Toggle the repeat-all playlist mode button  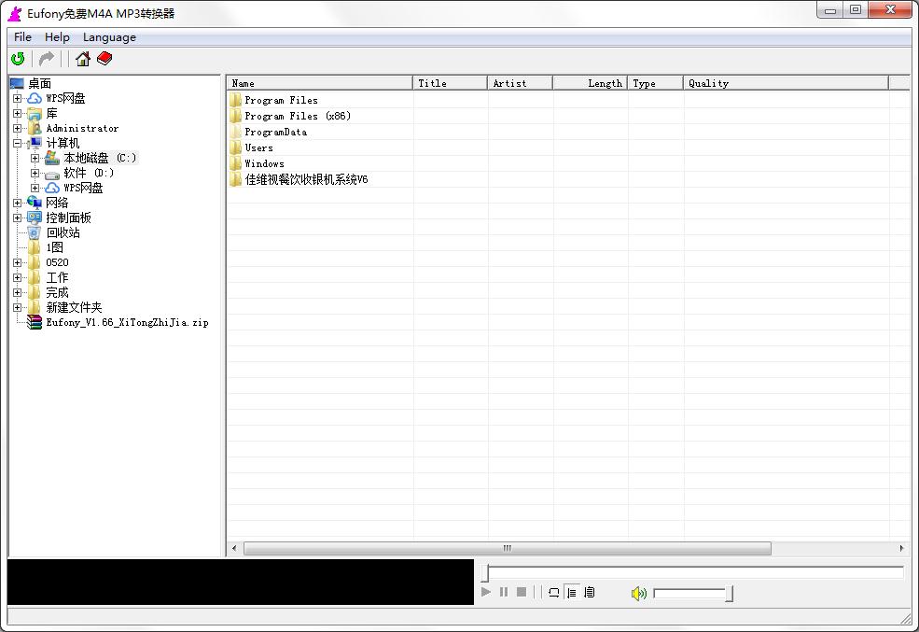pyautogui.click(x=589, y=593)
